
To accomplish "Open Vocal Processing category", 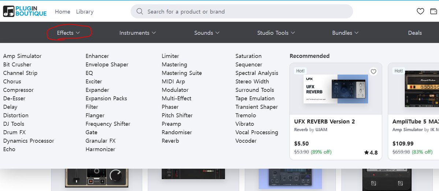I will point(257,132).
